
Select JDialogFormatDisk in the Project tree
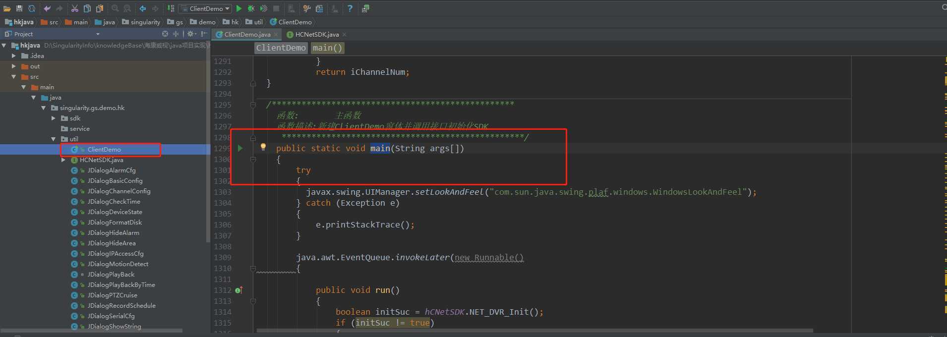(x=115, y=222)
